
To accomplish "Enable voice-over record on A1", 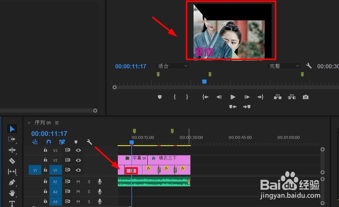I will (100, 182).
